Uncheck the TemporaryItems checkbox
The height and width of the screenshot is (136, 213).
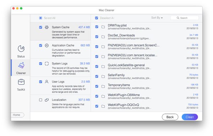97,86
